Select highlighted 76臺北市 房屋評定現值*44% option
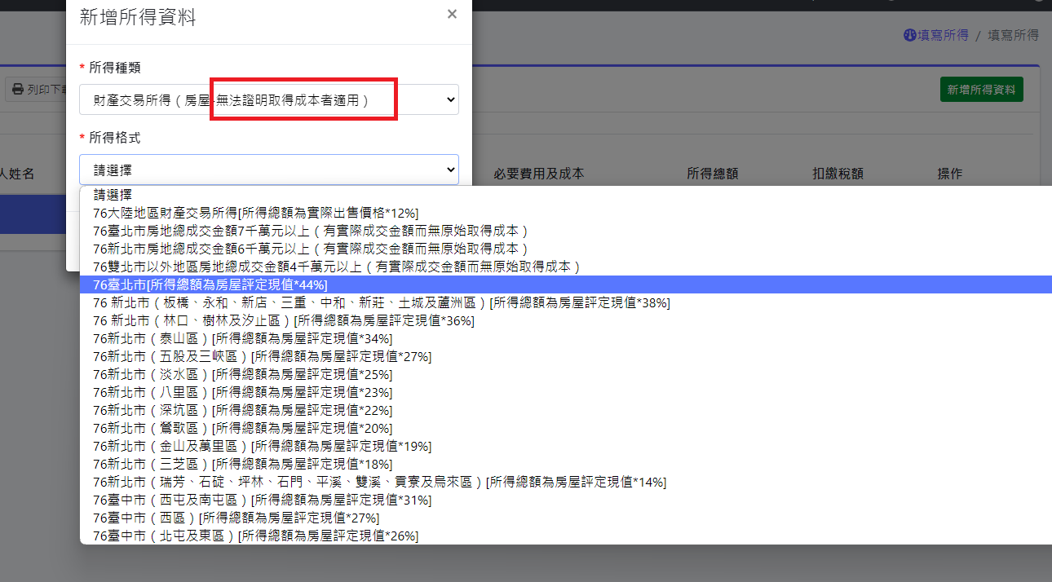This screenshot has height=582, width=1052. coord(210,284)
